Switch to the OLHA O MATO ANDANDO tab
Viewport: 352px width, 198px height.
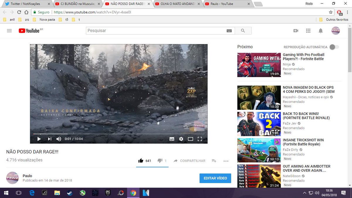[x=178, y=4]
